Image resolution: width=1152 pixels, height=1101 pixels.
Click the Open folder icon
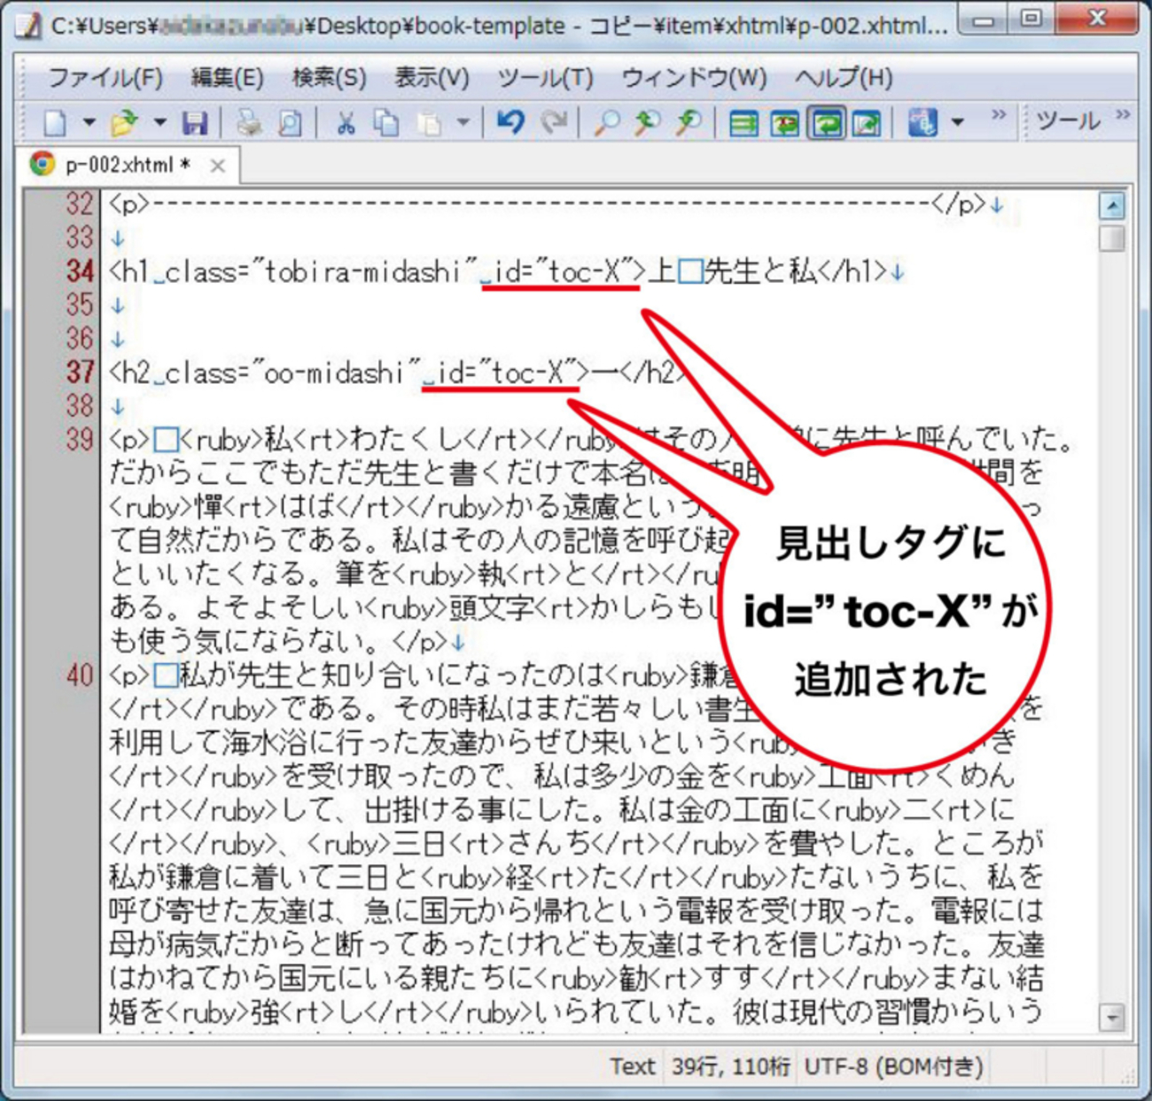pos(124,122)
